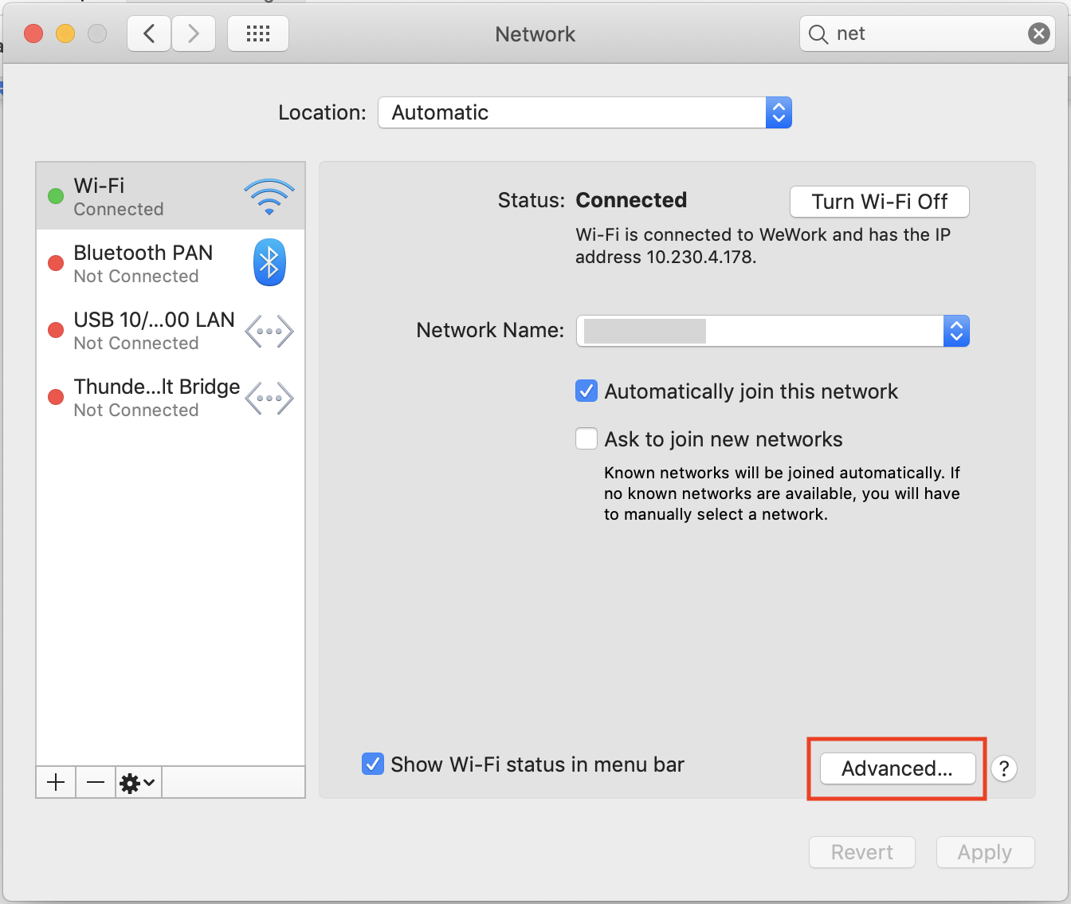The image size is (1071, 904).
Task: Remove a service using the minus icon
Action: [94, 782]
